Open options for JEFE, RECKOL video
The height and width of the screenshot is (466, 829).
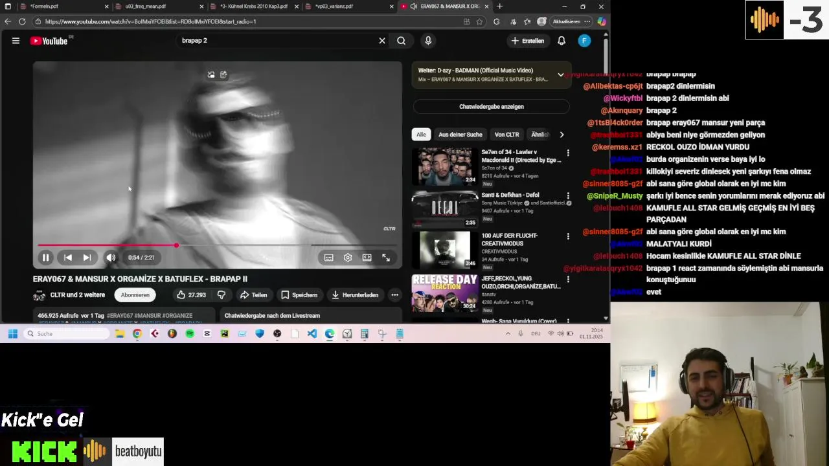[568, 280]
